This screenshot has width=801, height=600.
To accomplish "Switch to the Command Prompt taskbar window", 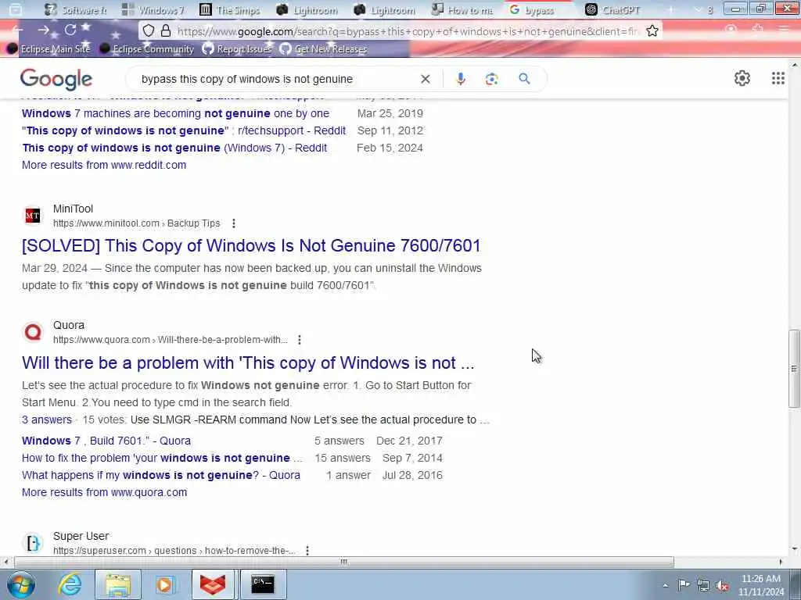I will (x=263, y=584).
